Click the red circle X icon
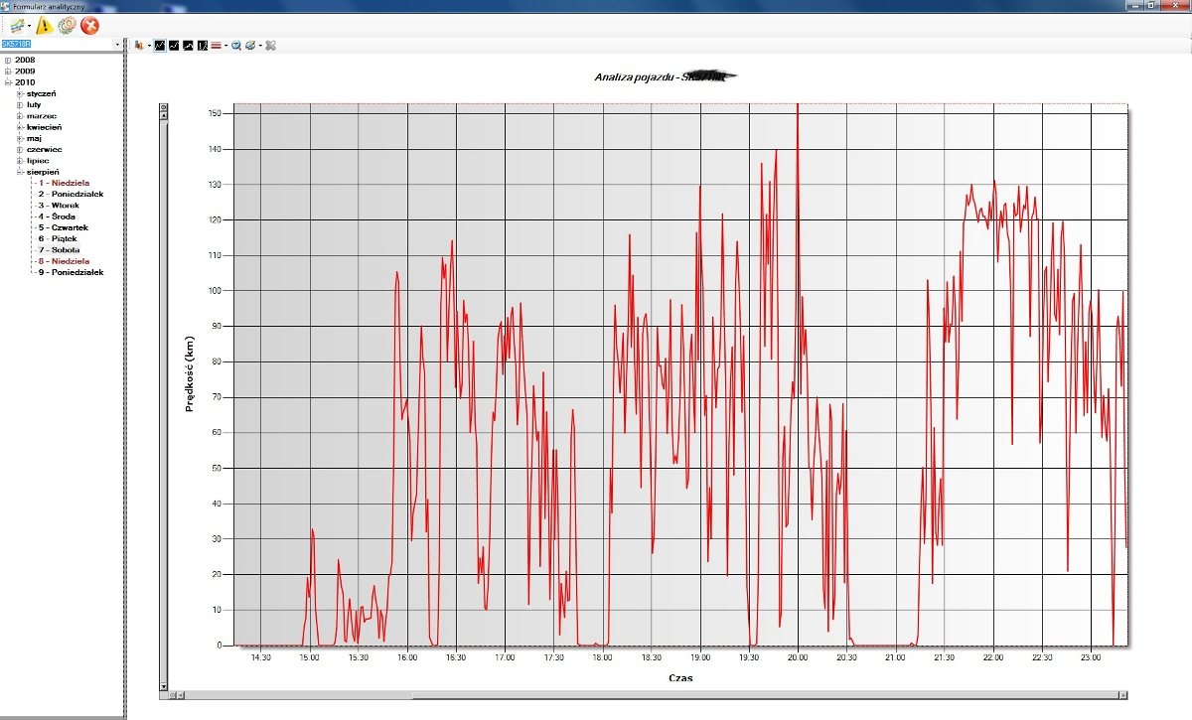This screenshot has width=1192, height=720. 90,26
